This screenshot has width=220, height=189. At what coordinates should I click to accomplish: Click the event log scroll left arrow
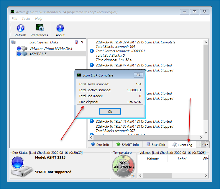(x=91, y=137)
